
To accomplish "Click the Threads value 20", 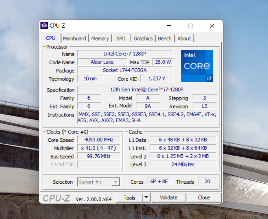I will pos(207,182).
